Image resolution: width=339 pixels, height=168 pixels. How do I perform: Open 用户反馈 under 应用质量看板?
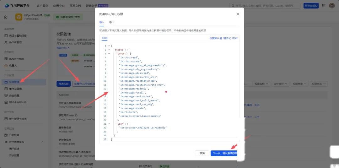[x=14, y=149]
